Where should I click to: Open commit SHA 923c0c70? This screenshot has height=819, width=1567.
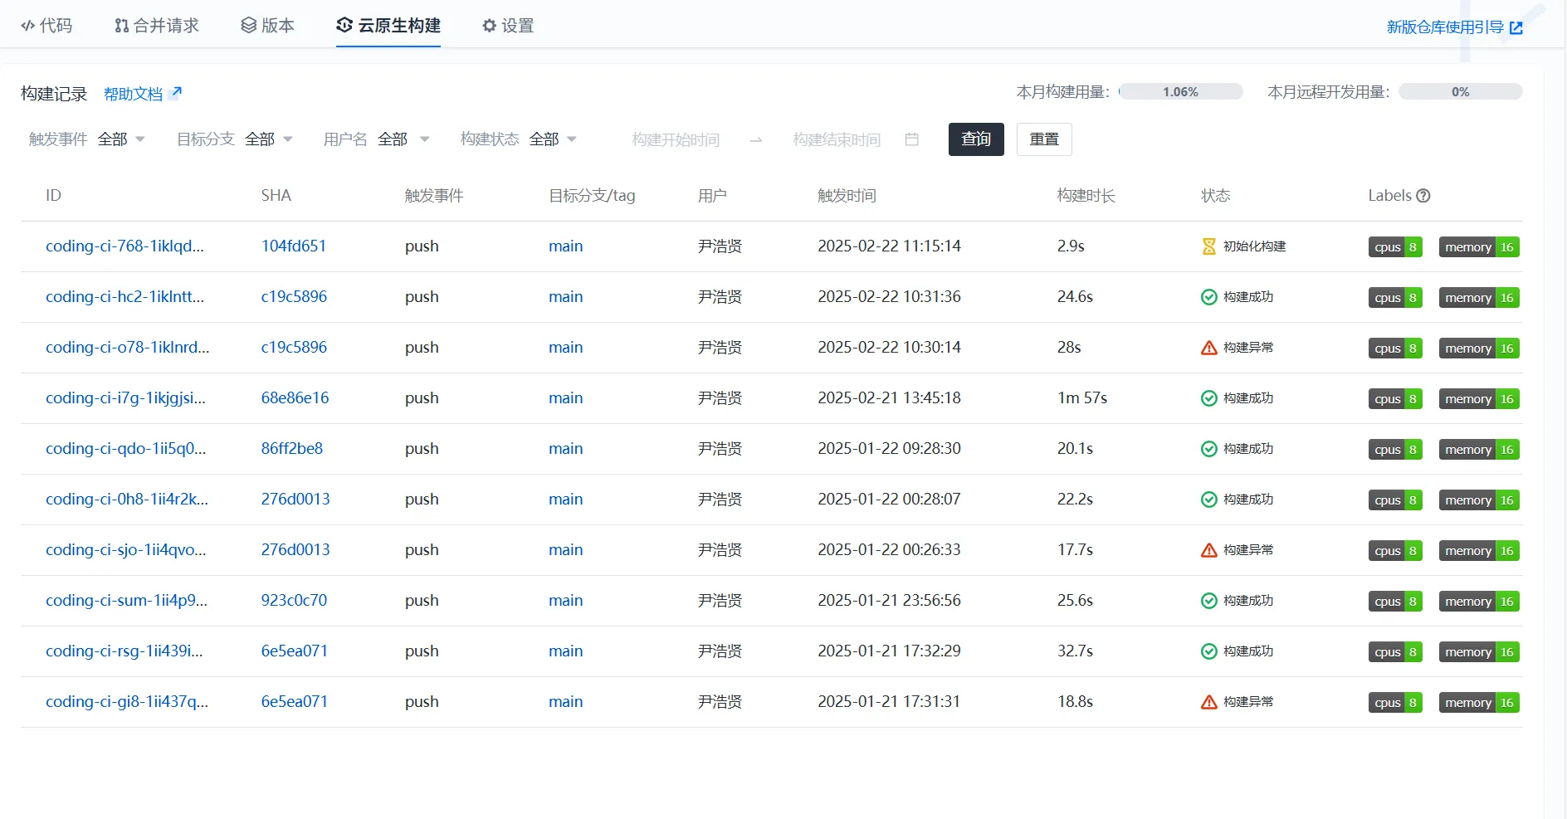click(x=294, y=601)
